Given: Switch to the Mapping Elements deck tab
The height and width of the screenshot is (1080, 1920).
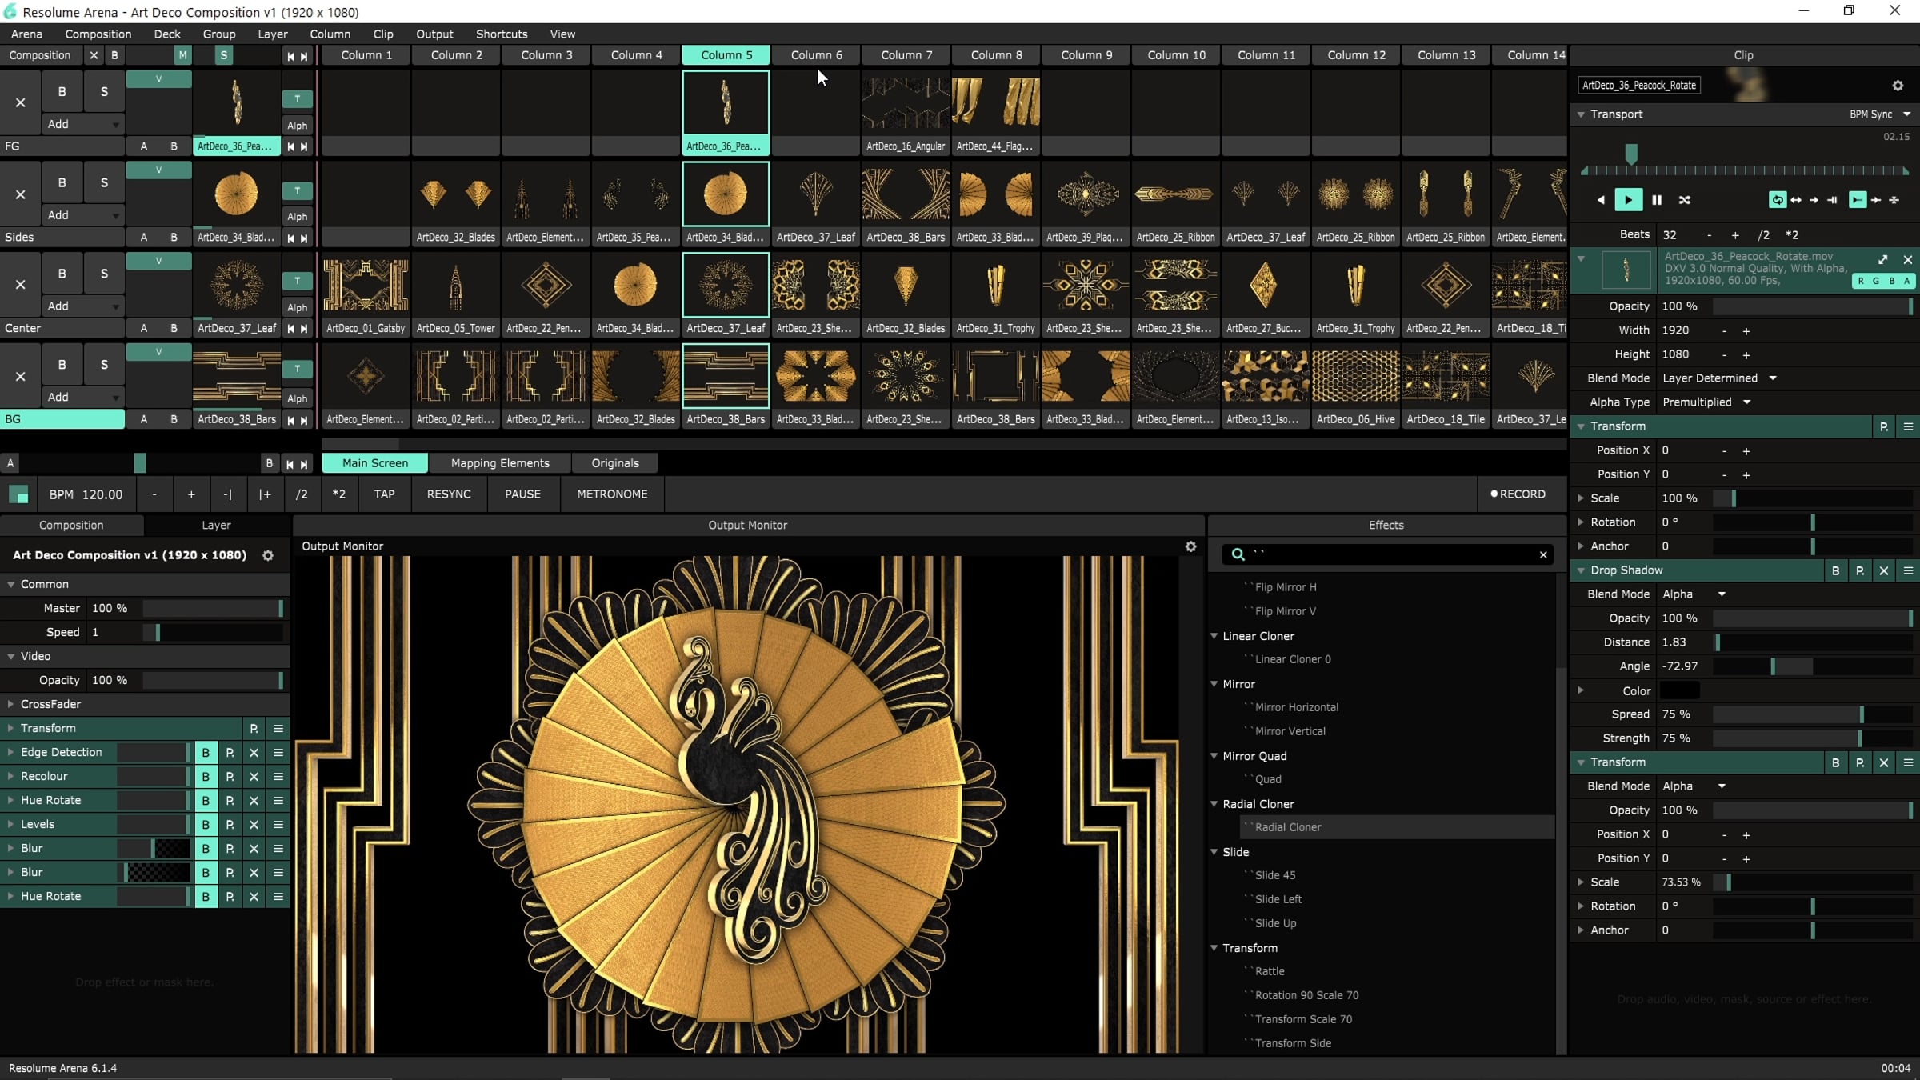Looking at the screenshot, I should [500, 463].
